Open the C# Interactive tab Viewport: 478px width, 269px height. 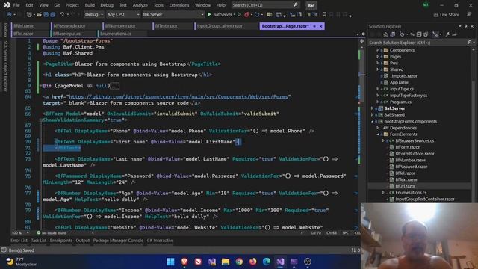(x=160, y=241)
